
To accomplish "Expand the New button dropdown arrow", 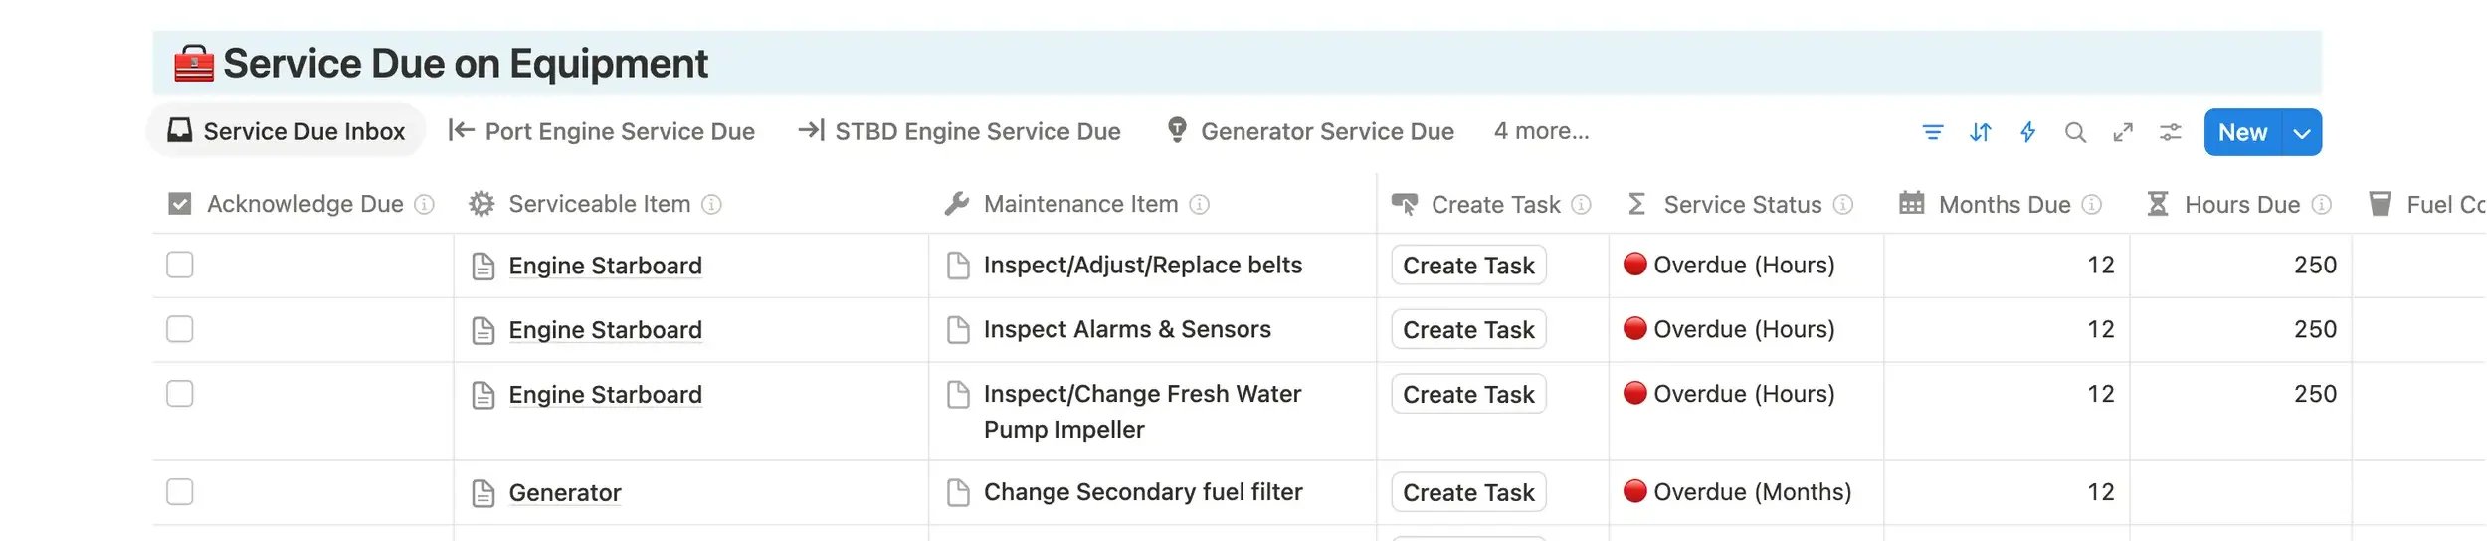I will pos(2302,133).
